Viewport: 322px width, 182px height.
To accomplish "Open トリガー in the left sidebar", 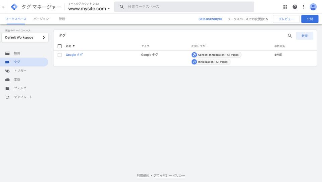I will click(20, 71).
